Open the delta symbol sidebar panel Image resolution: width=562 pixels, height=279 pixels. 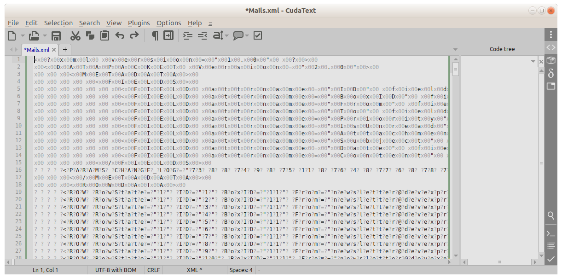551,73
